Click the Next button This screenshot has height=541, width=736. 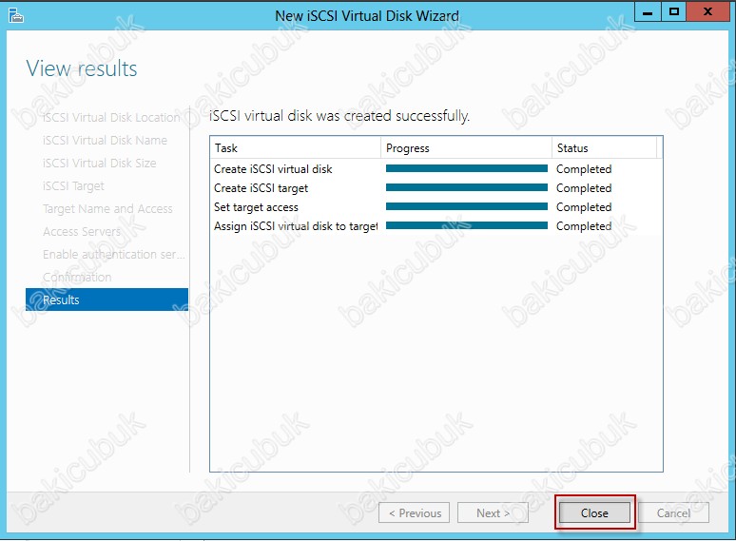493,513
